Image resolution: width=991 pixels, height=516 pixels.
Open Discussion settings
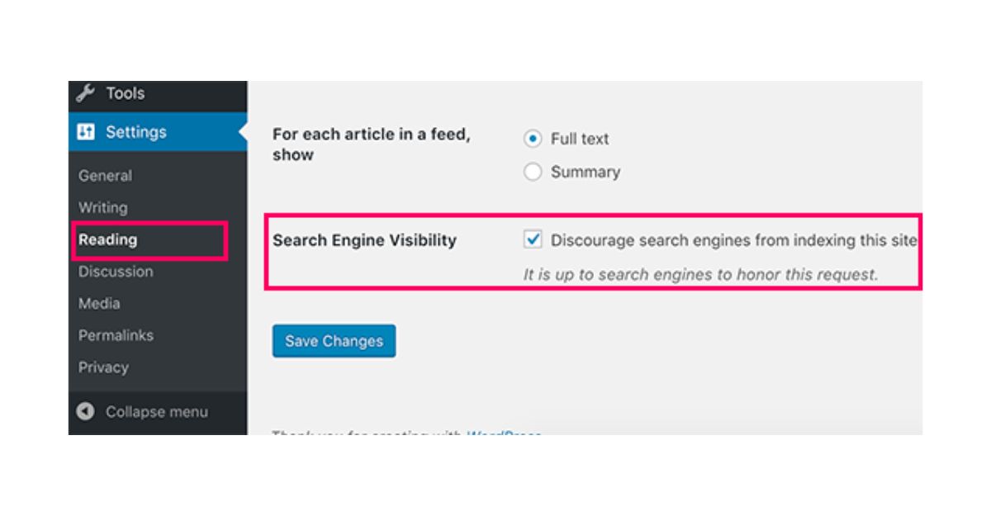(x=116, y=272)
